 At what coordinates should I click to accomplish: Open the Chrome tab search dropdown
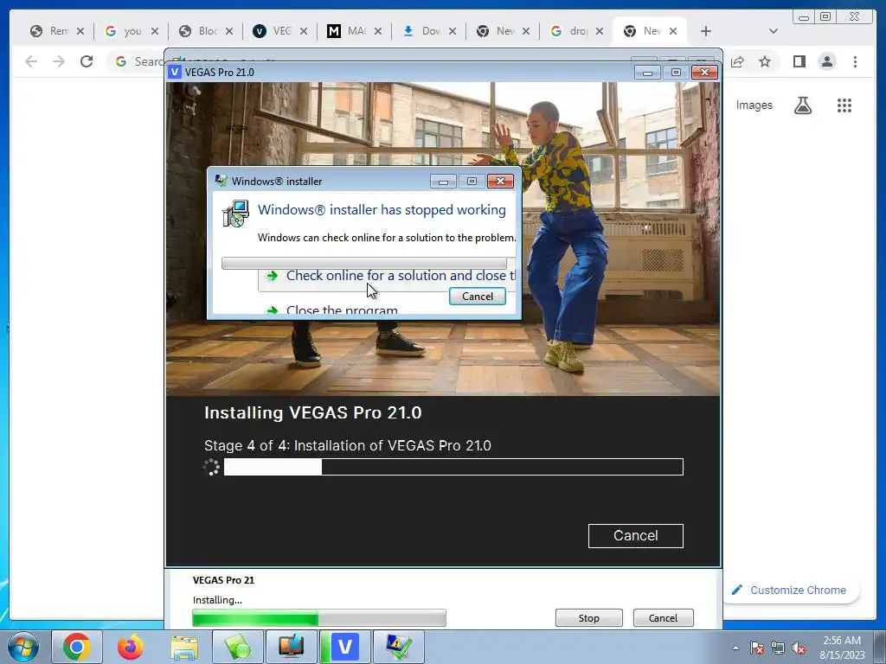coord(774,31)
